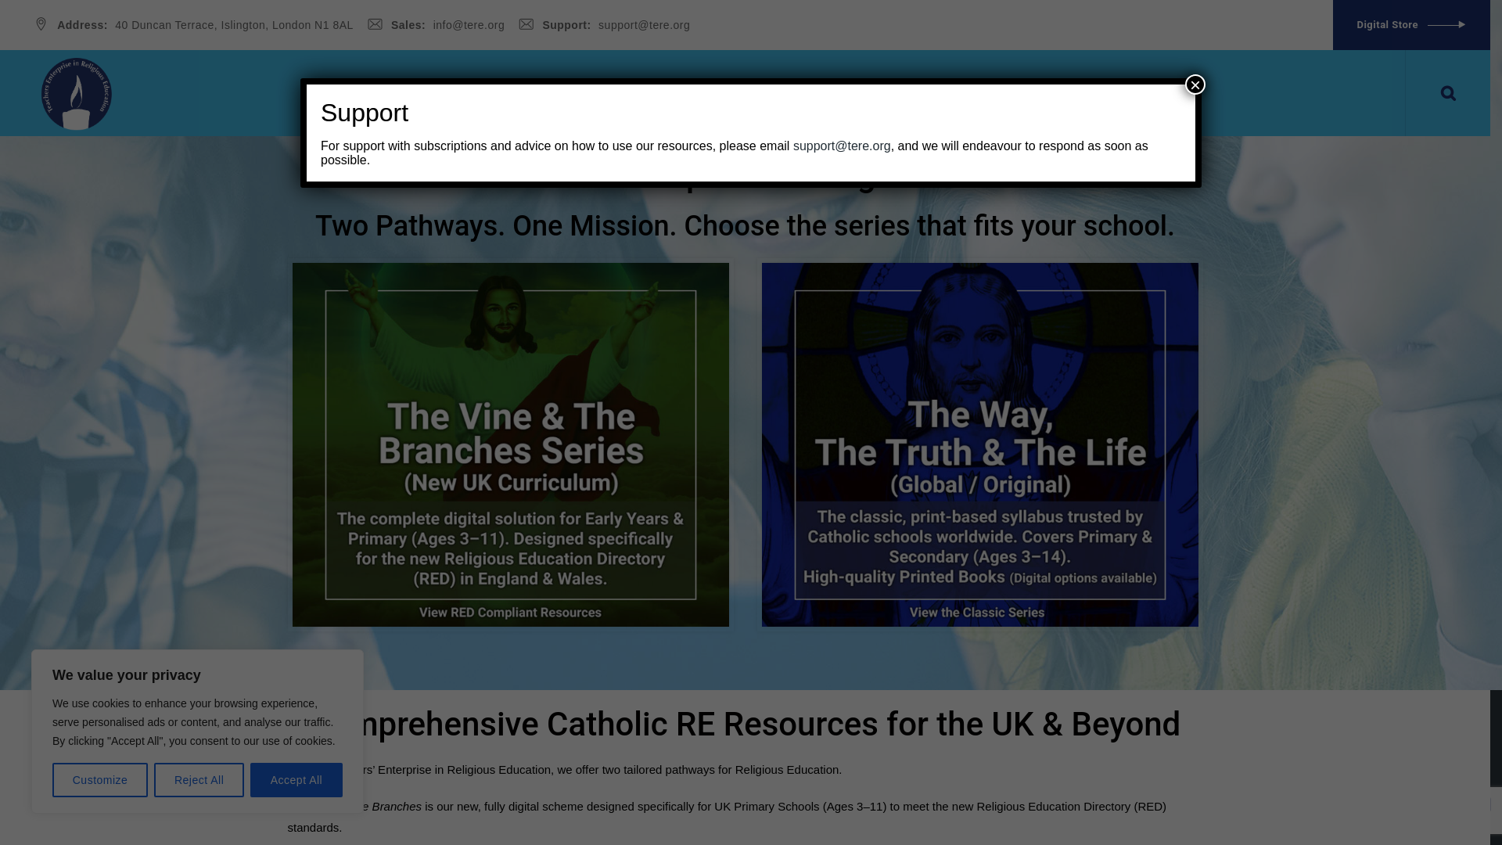Reject all cookies

199,780
